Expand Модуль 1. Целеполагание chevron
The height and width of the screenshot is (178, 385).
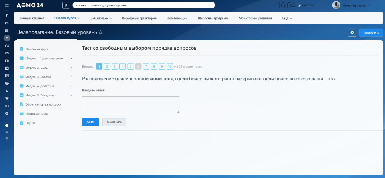(x=71, y=58)
